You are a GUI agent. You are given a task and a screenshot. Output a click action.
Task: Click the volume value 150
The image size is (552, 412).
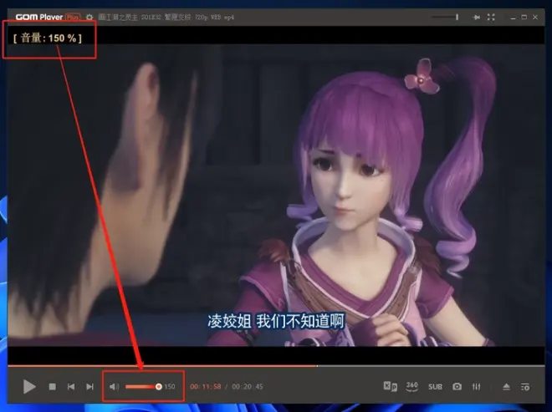tap(170, 387)
